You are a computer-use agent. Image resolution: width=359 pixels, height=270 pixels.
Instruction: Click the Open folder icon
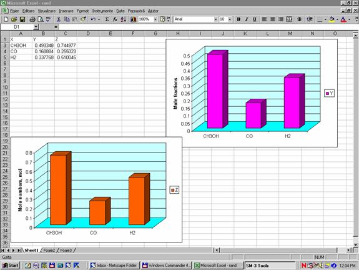pyautogui.click(x=14, y=19)
